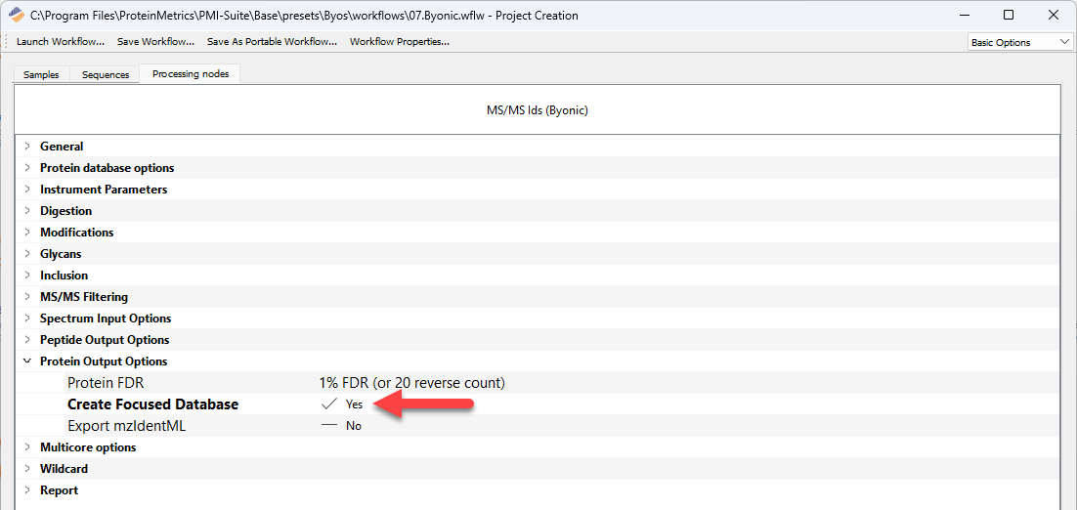Click the Protein Output Options label
Image resolution: width=1077 pixels, height=510 pixels.
(x=104, y=361)
